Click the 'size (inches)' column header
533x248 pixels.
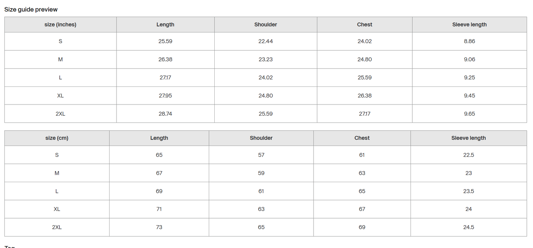[x=60, y=25]
